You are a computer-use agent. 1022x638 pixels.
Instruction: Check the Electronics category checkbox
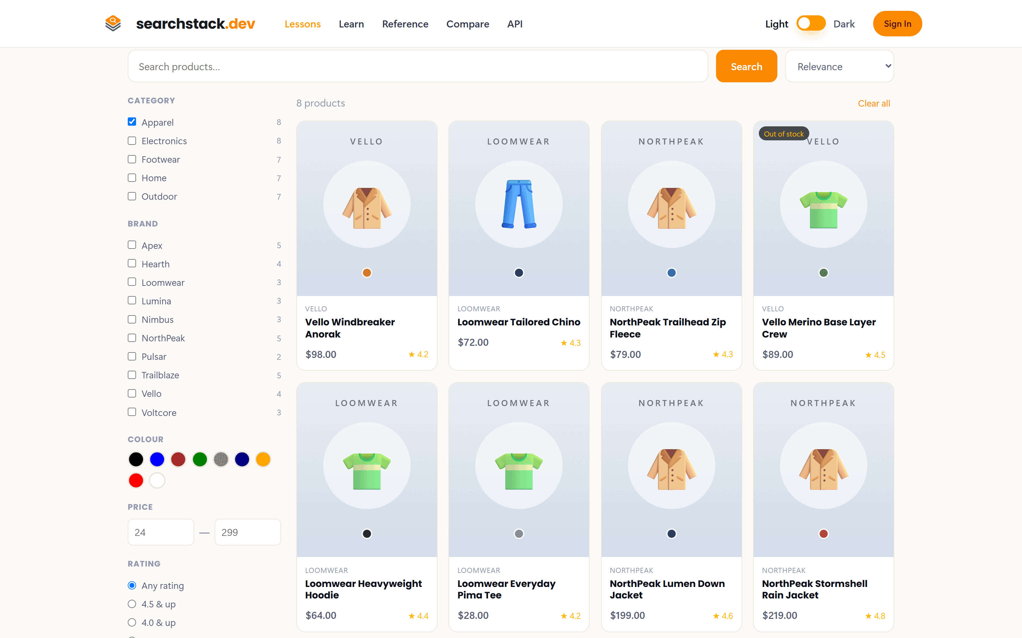pyautogui.click(x=132, y=140)
